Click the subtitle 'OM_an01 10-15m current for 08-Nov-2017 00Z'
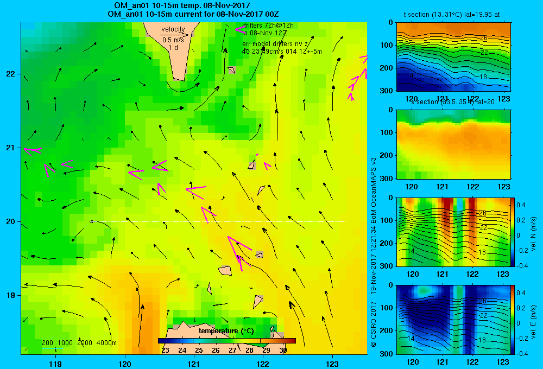Image resolution: width=543 pixels, height=369 pixels. [x=193, y=14]
